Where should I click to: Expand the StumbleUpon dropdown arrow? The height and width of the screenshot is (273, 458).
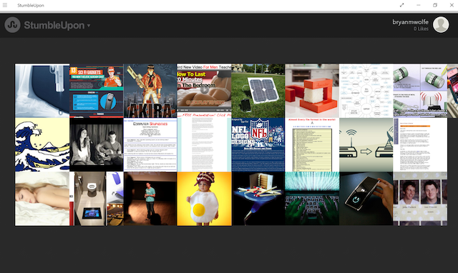89,26
